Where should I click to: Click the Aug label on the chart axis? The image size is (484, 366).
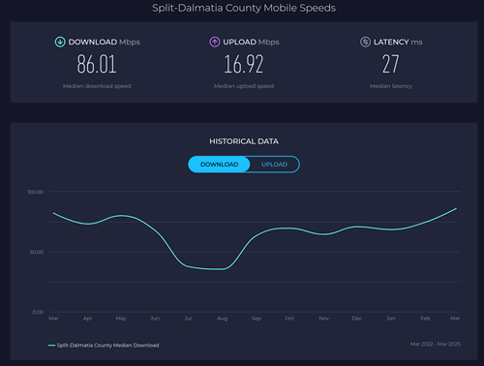point(222,319)
